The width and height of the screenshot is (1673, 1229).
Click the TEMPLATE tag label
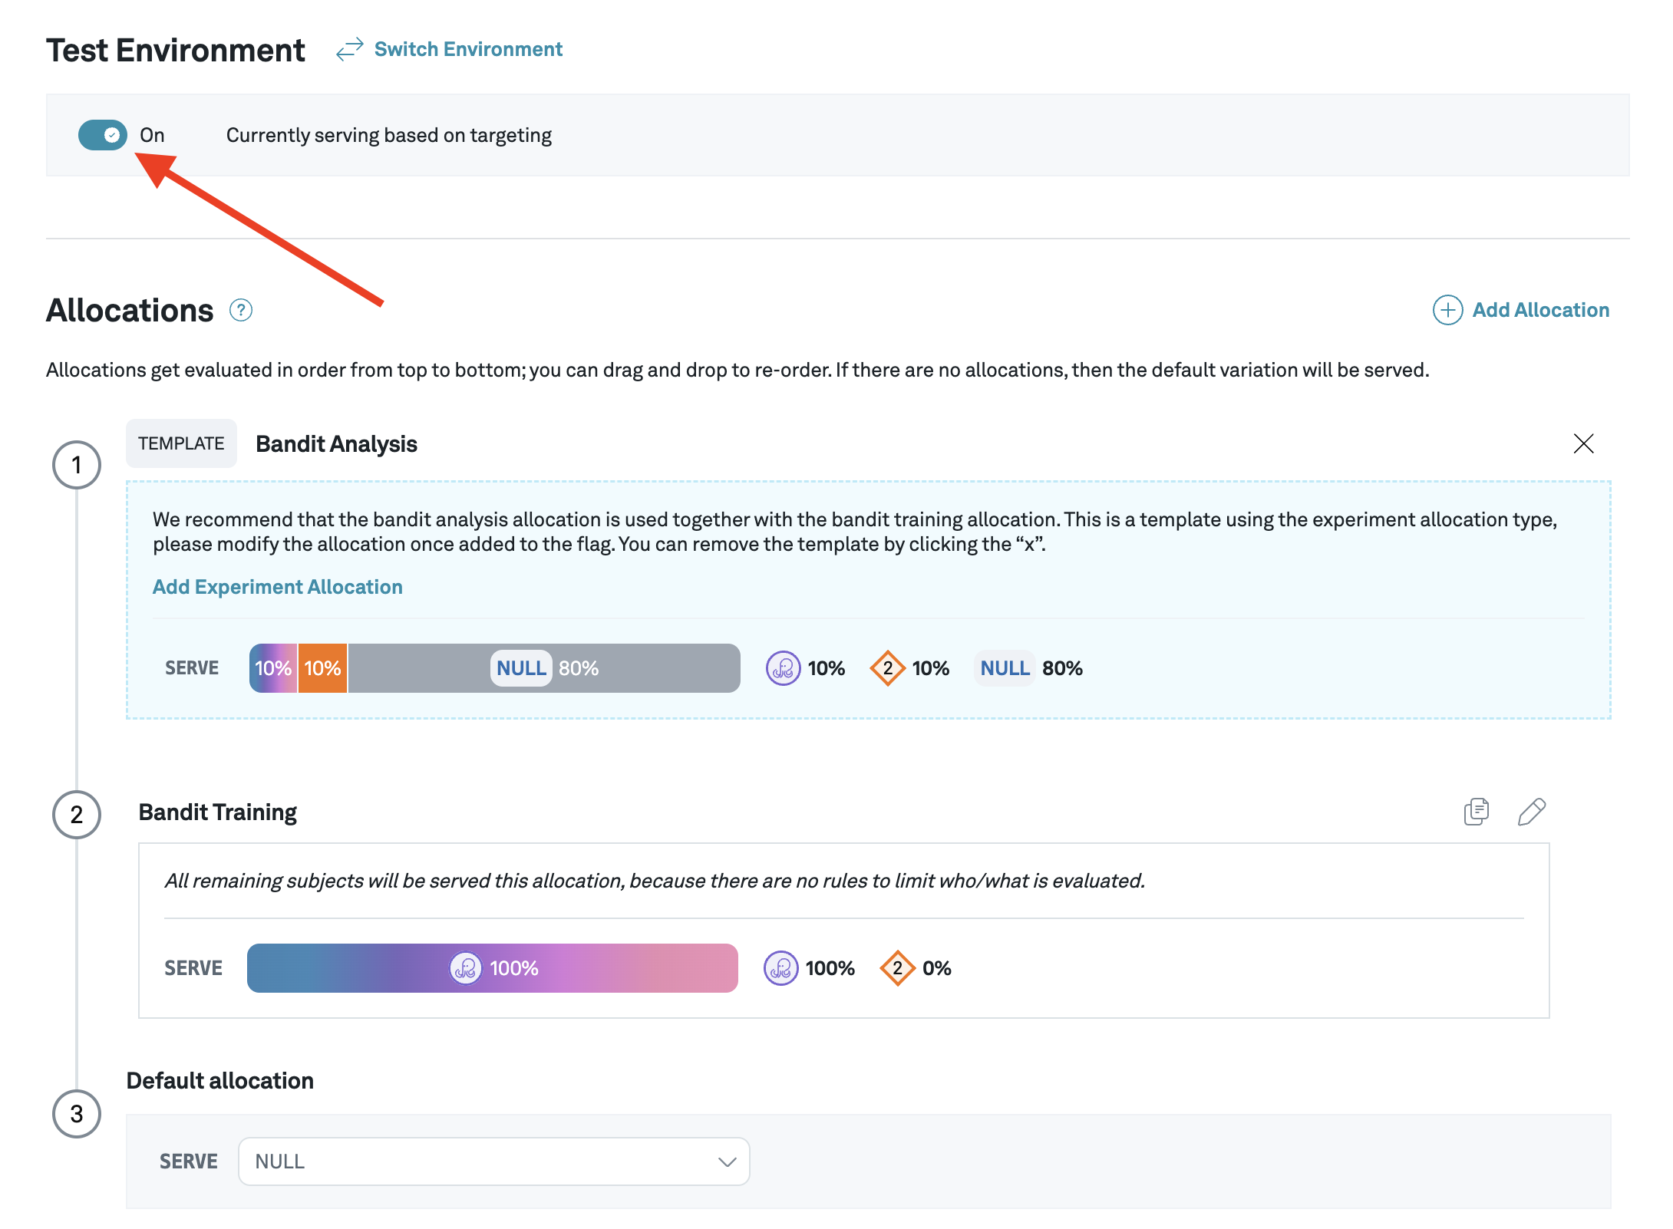181,443
